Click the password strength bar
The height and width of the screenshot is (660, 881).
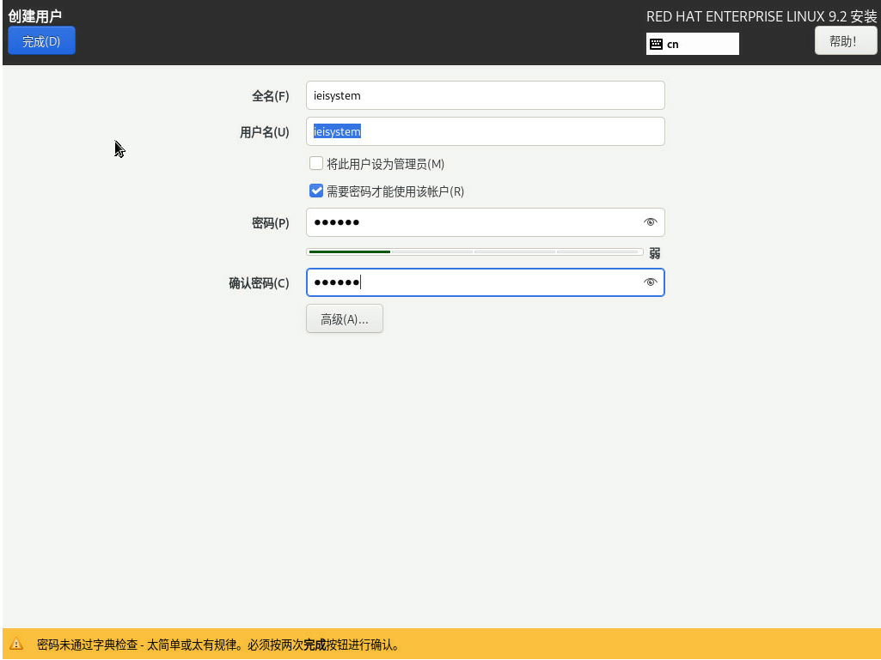click(x=474, y=252)
